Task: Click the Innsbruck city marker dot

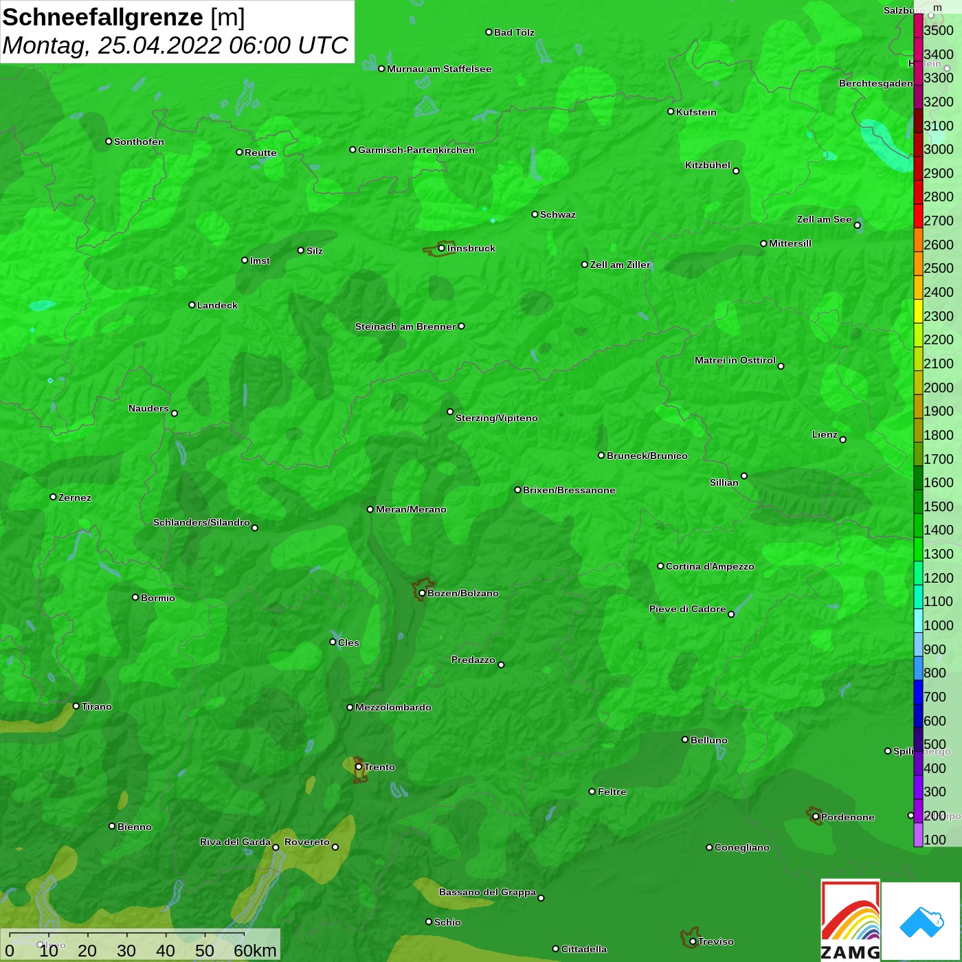Action: coord(442,248)
